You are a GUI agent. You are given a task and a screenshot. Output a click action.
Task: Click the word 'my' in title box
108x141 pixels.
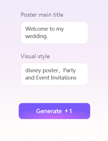[60, 29]
